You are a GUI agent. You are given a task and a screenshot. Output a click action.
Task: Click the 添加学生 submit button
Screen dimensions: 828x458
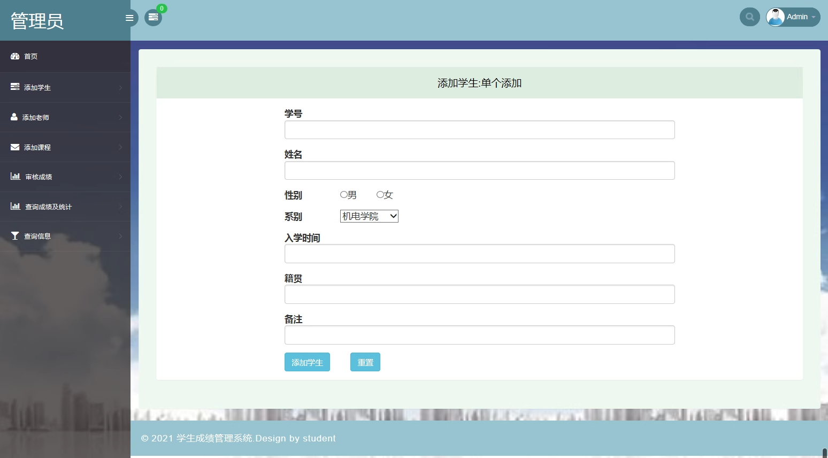coord(307,362)
